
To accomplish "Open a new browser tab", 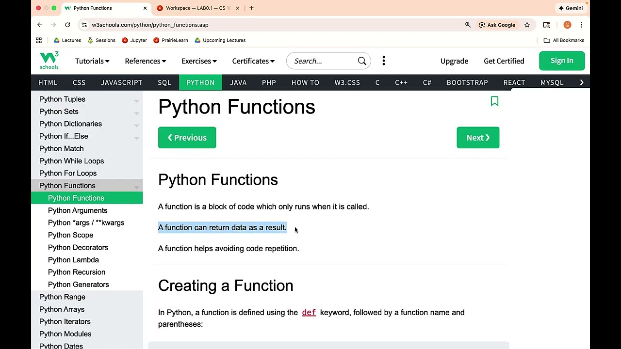I will coord(251,8).
